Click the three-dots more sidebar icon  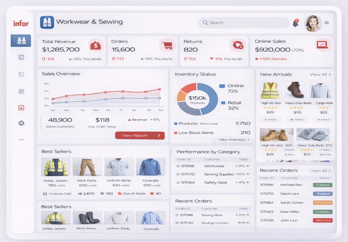pyautogui.click(x=21, y=139)
